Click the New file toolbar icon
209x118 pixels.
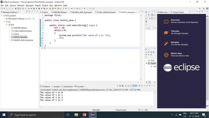pyautogui.click(x=2, y=9)
